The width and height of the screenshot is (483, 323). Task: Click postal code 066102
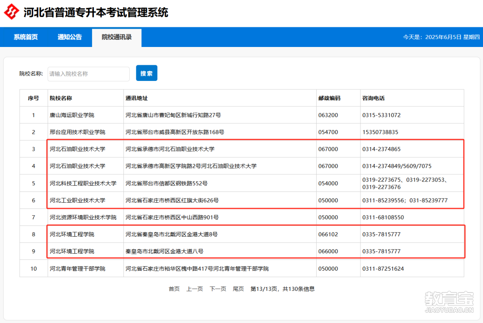[x=328, y=234]
